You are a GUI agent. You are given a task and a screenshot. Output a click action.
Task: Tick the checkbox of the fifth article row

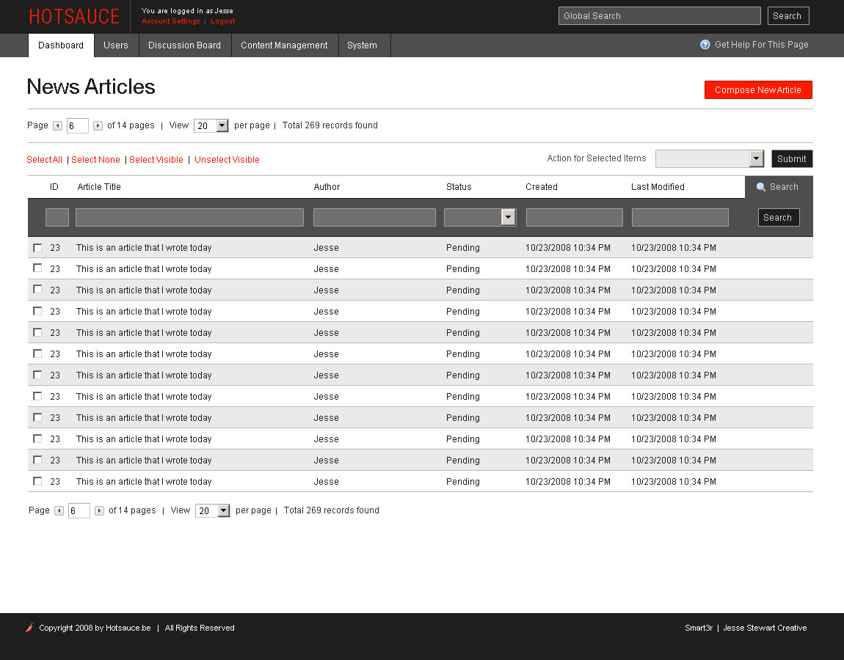click(x=37, y=332)
